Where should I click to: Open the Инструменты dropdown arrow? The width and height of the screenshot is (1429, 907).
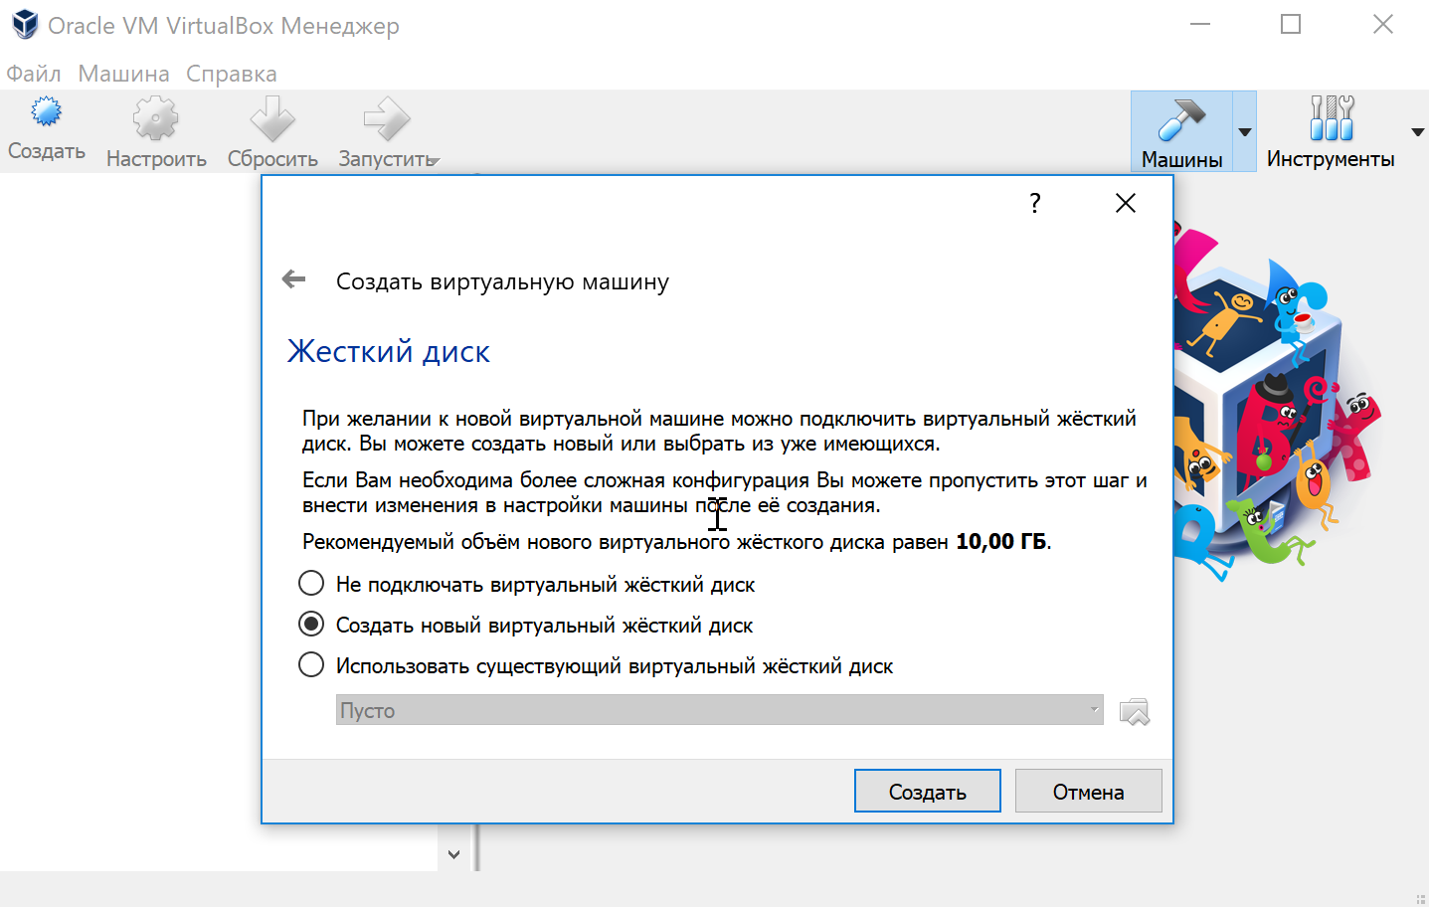coord(1416,130)
